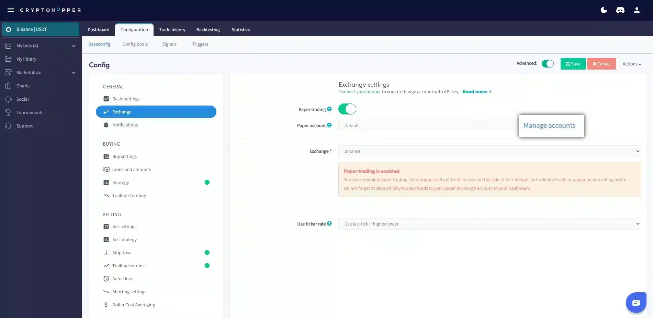The width and height of the screenshot is (653, 318).
Task: Click the Notifications bell icon
Action: [106, 125]
